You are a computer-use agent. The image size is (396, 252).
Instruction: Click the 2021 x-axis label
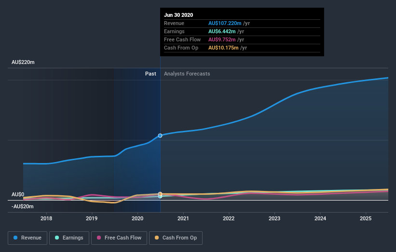[183, 218]
